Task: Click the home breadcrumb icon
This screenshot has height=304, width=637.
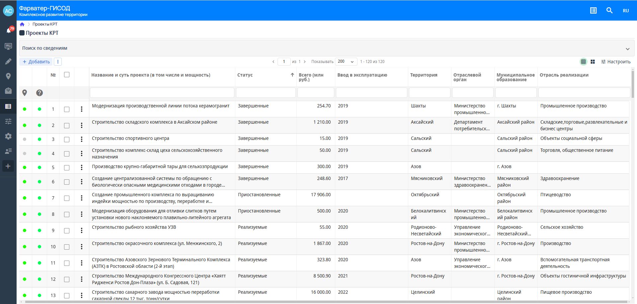Action: pos(22,24)
